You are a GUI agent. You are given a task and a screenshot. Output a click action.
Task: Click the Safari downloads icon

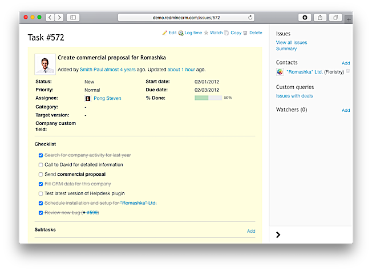(305, 18)
